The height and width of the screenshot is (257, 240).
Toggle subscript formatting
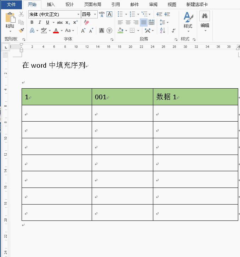tap(68, 22)
